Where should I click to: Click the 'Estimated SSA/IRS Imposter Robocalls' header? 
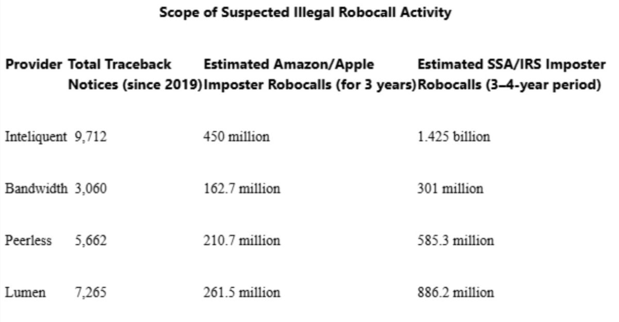[511, 75]
